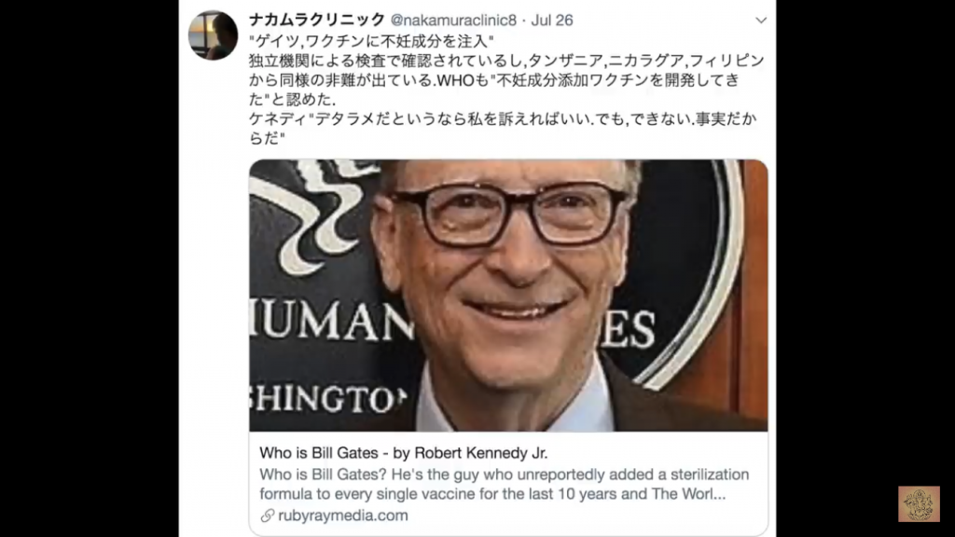Open the ナカムラクリニック profile avatar

click(213, 35)
